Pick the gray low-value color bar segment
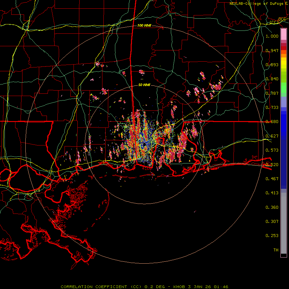The height and width of the screenshot is (289, 289). [x=284, y=223]
